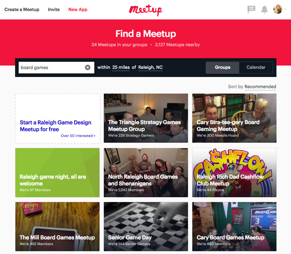
Task: Go to the Meetup logo homepage
Action: pyautogui.click(x=145, y=10)
